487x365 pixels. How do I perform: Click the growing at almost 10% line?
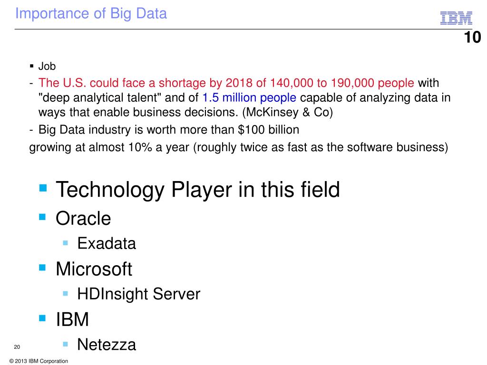[239, 147]
